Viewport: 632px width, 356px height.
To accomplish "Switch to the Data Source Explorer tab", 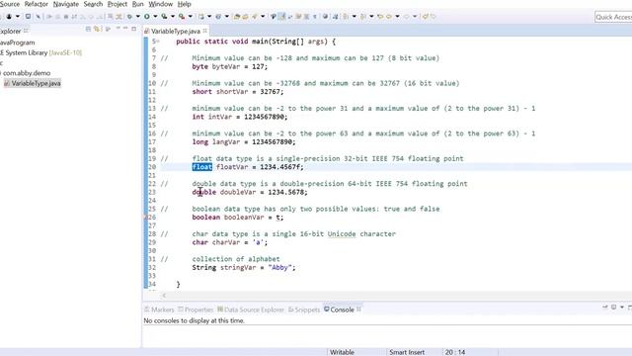I will coord(251,310).
